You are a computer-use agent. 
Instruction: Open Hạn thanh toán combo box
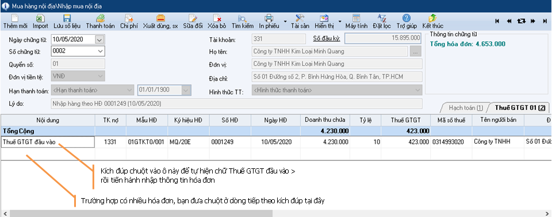[x=93, y=90]
